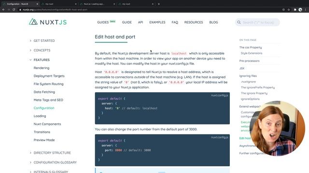Open the BLOG nav item

[x=213, y=23]
